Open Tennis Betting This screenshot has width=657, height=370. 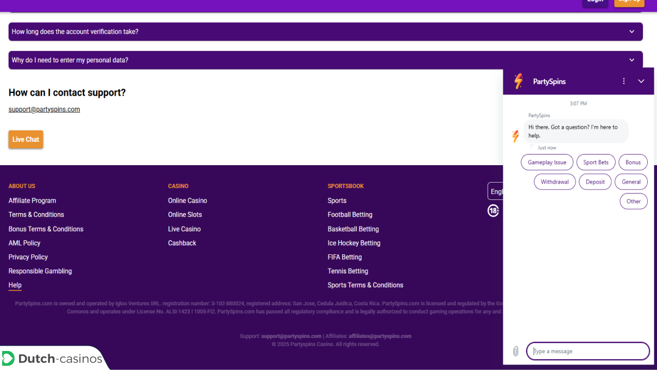click(348, 271)
